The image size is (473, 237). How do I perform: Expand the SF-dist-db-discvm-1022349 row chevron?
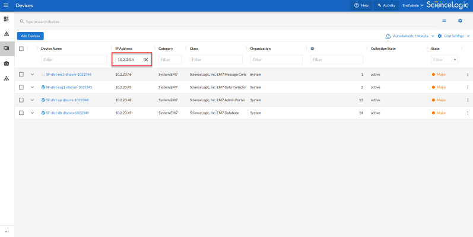32,113
